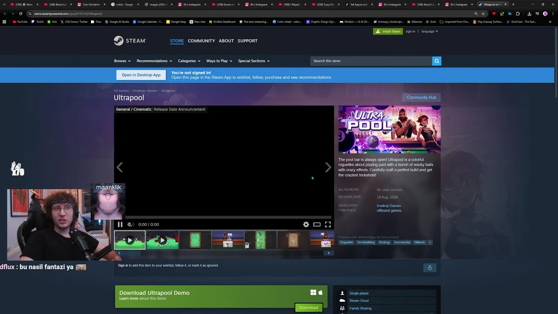The width and height of the screenshot is (558, 314).
Task: Open the YouTube bookmark
Action: 20,22
